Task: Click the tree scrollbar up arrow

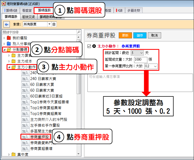Action: coord(78,37)
